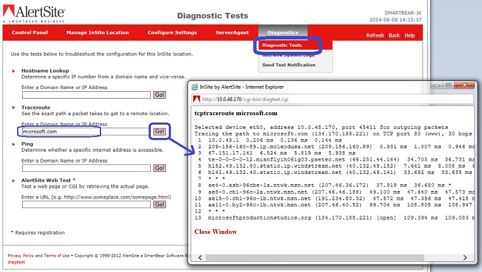Click Go! for Ping
This screenshot has width=482, height=272.
point(159,168)
